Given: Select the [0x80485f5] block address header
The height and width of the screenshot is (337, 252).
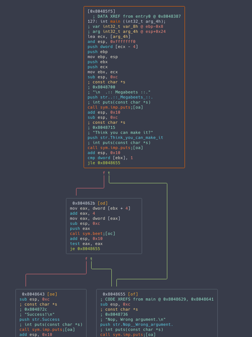Looking at the screenshot, I should 101,11.
